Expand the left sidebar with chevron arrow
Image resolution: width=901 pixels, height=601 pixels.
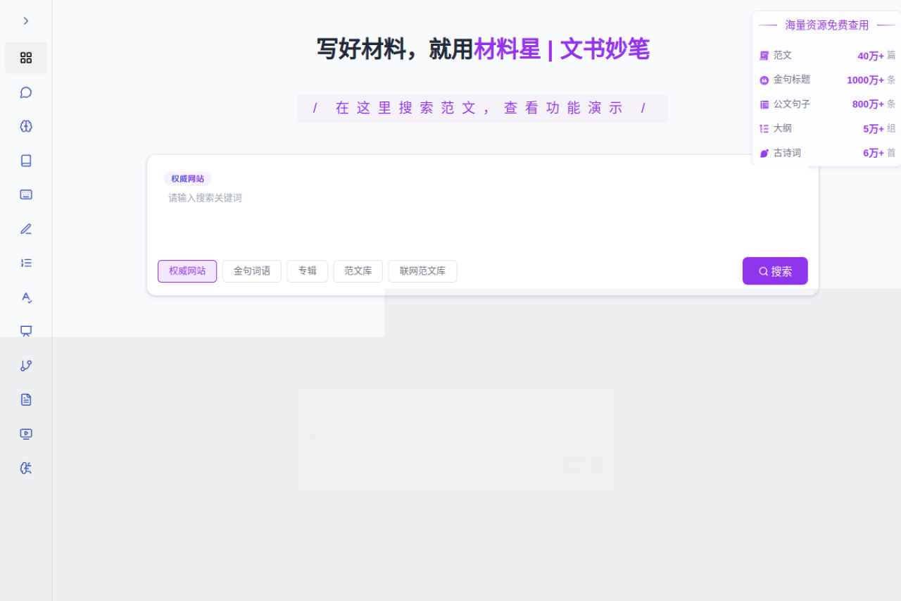[26, 21]
